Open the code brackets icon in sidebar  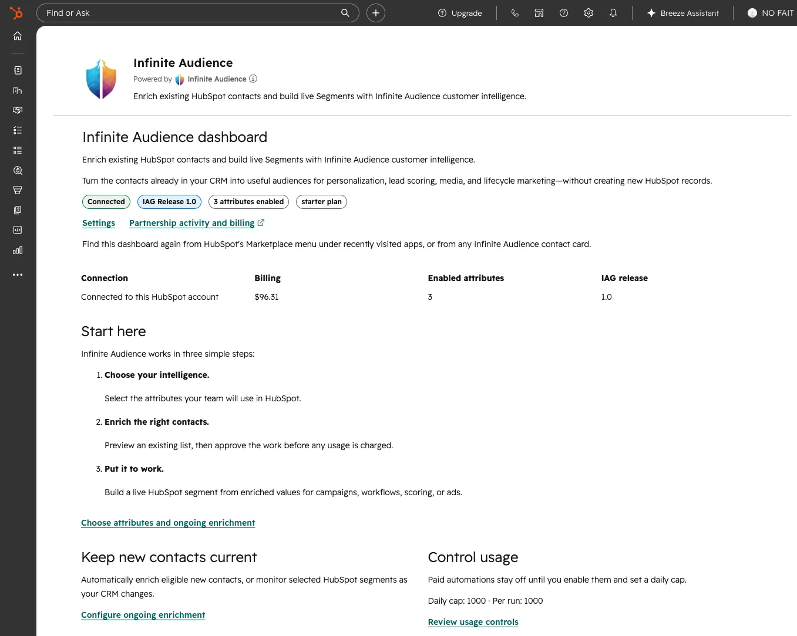18,230
